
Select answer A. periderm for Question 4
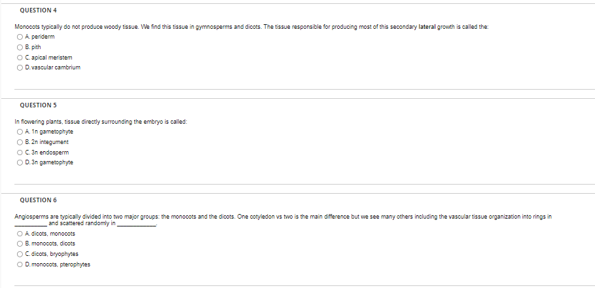[x=20, y=37]
